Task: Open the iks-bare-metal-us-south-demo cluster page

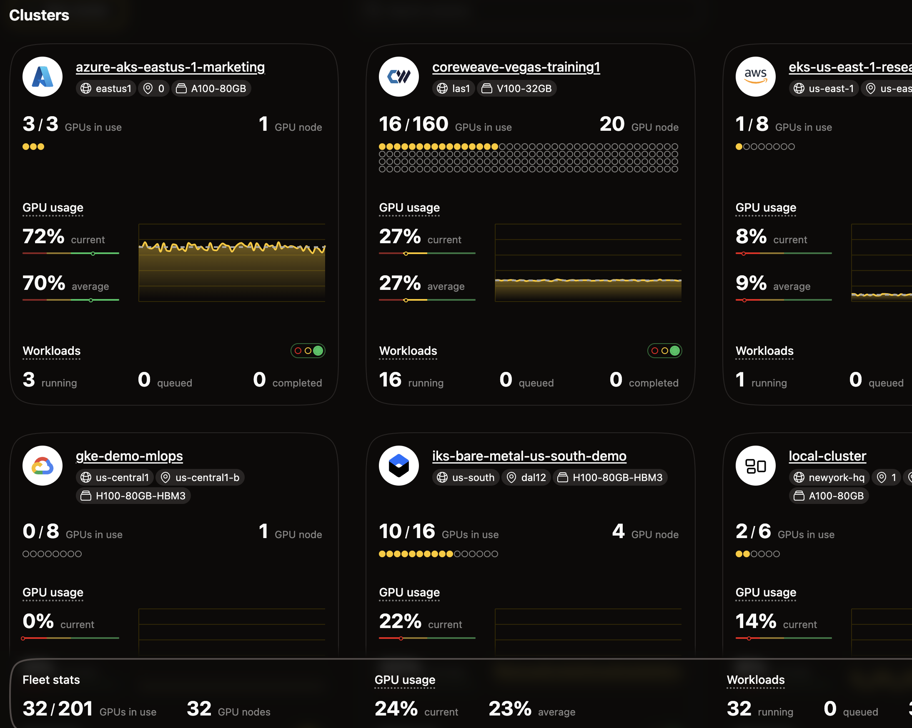Action: point(529,456)
